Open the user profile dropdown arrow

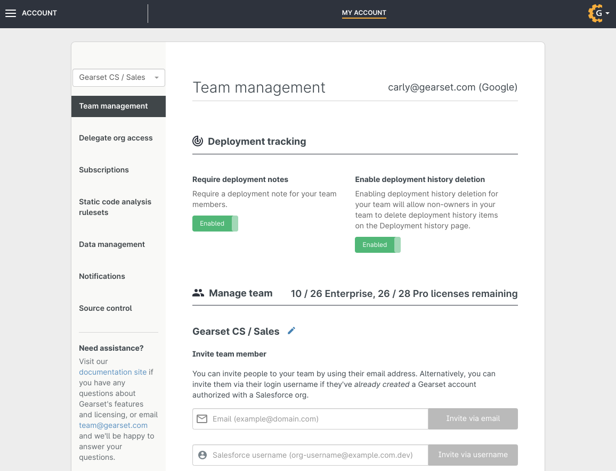pyautogui.click(x=607, y=14)
